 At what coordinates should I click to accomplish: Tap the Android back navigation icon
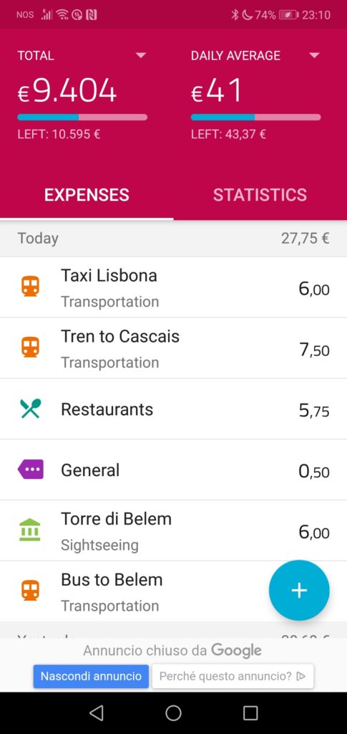(96, 713)
